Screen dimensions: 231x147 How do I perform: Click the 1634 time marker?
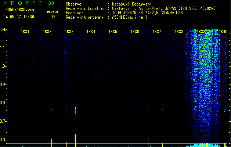point(91,32)
